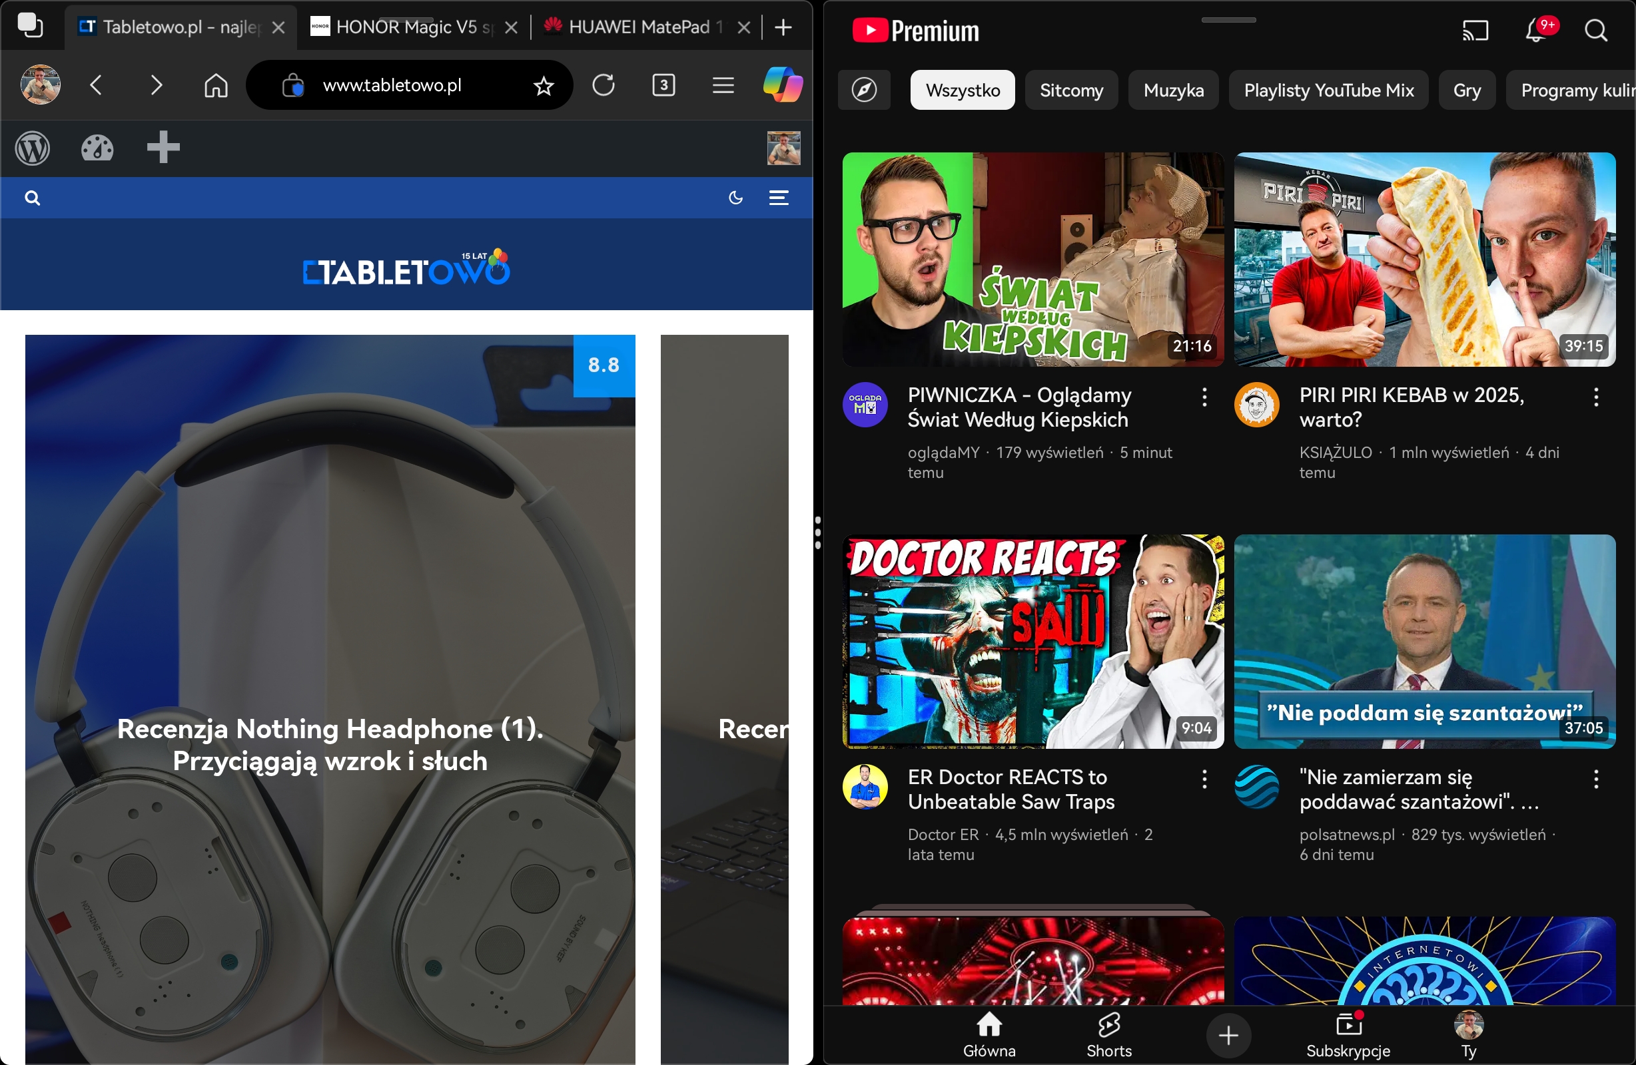Select the Playlisty YouTube Mix chip

point(1328,90)
